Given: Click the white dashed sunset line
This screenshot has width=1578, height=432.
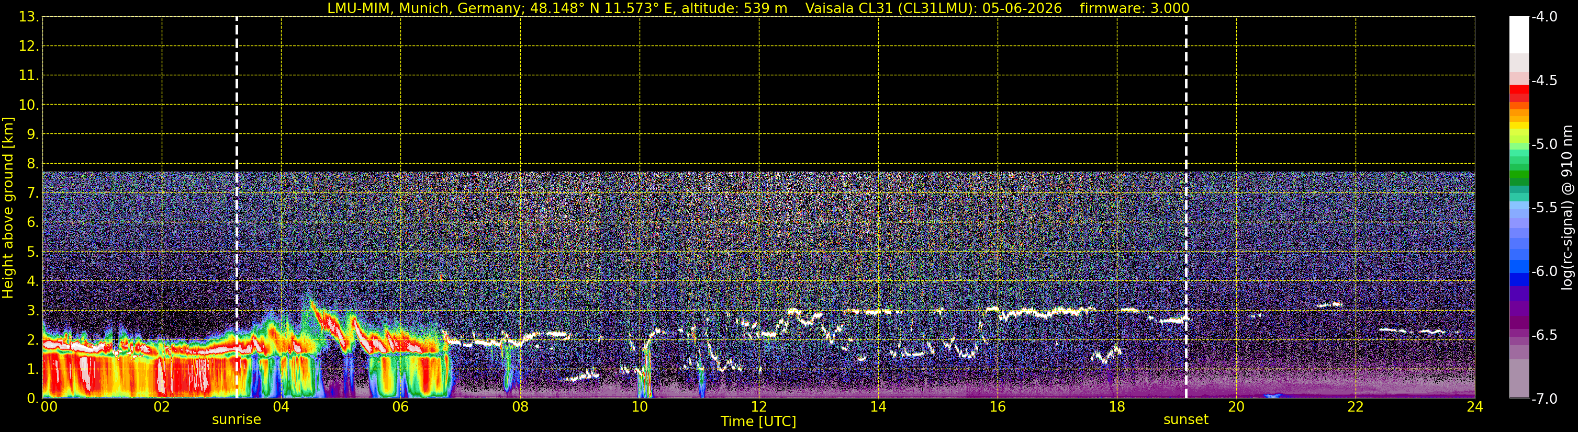Looking at the screenshot, I should pos(1186,208).
